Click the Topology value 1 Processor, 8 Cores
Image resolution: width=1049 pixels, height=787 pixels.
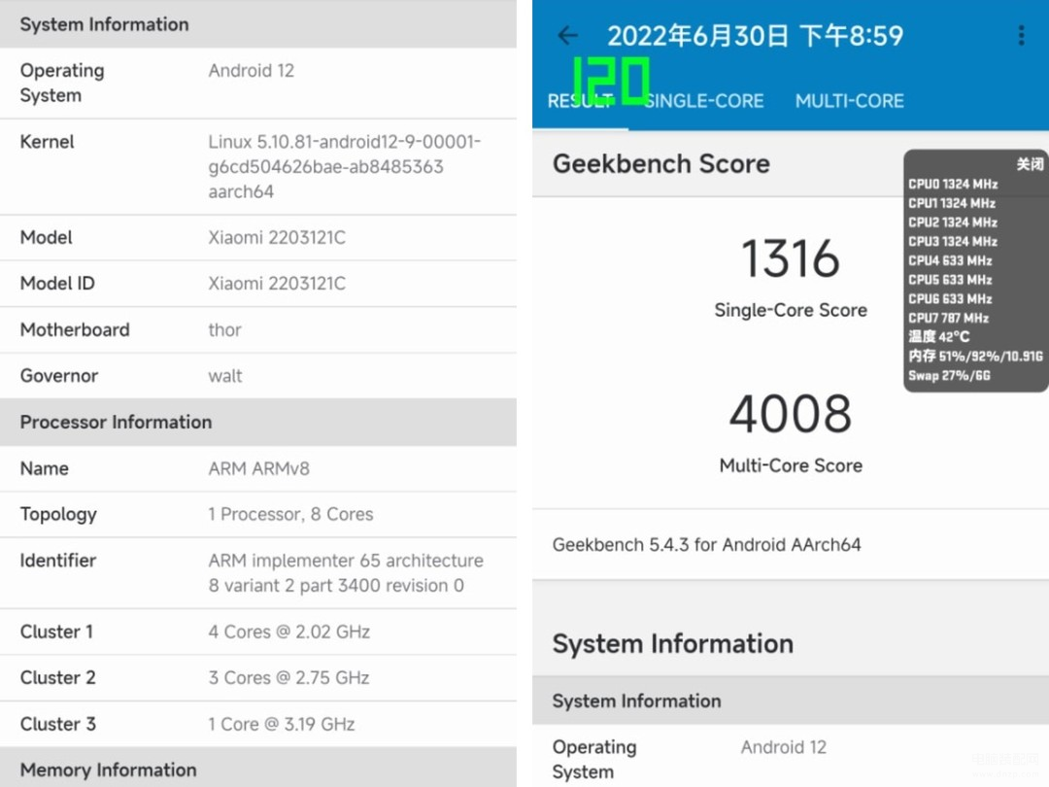pyautogui.click(x=290, y=514)
